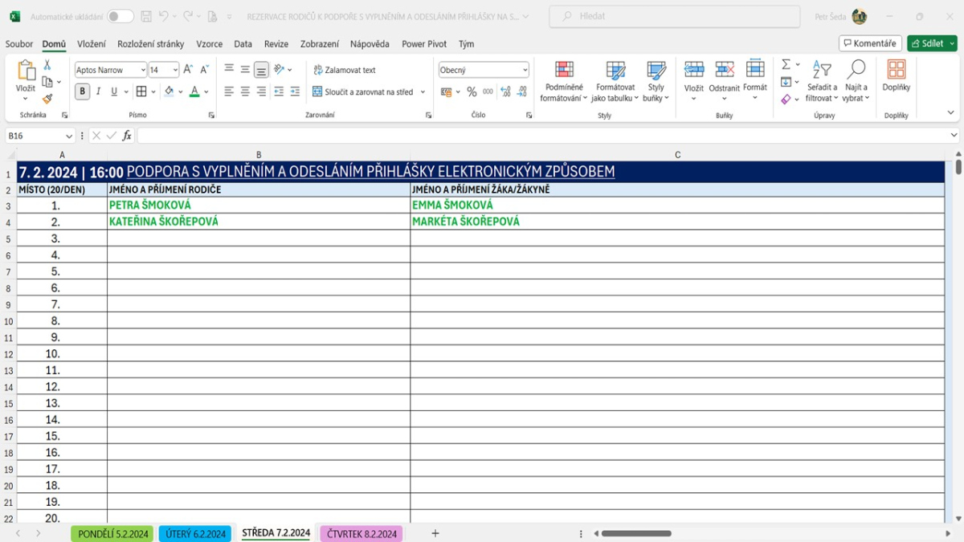Click the green Sdílet button
This screenshot has width=964, height=542.
(932, 43)
